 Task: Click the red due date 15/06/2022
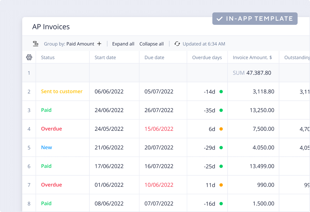coord(159,129)
